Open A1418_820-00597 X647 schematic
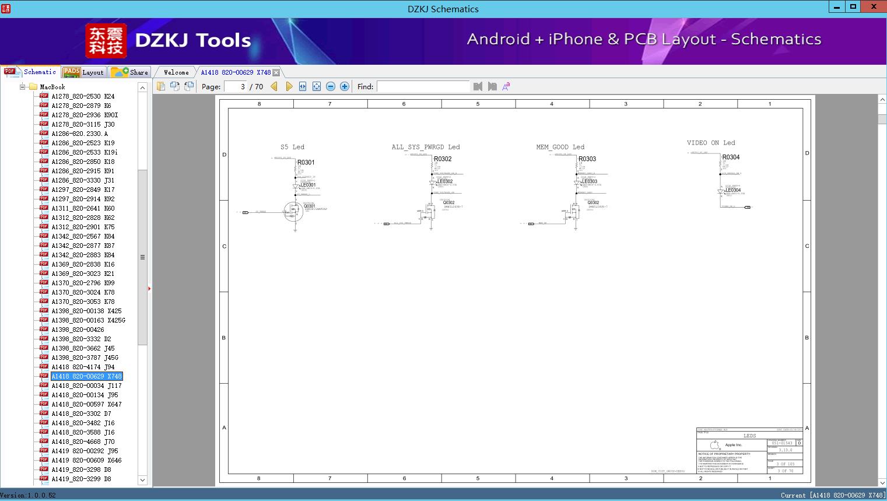Image resolution: width=887 pixels, height=501 pixels. coord(86,404)
